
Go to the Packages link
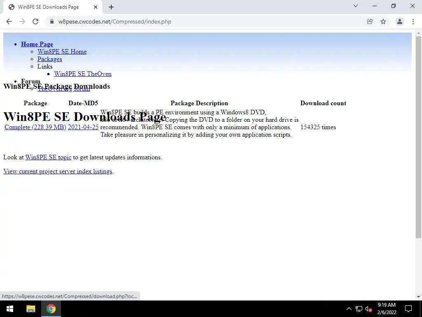pos(50,59)
